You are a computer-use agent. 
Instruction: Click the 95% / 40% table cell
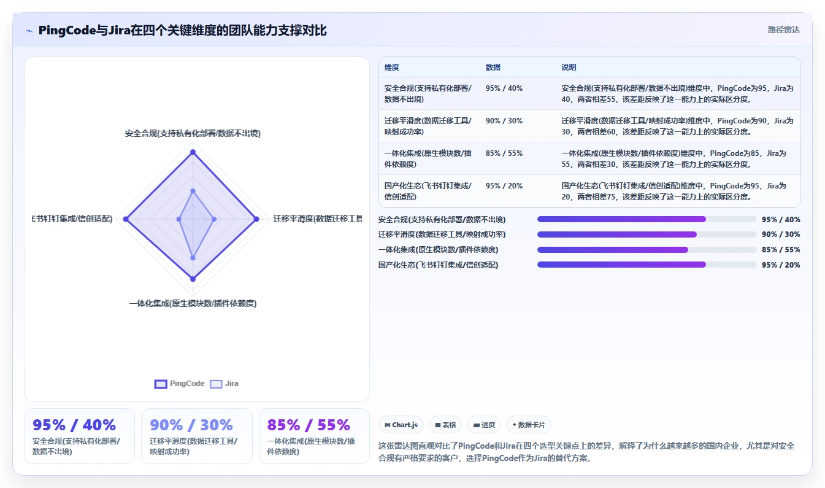[504, 88]
